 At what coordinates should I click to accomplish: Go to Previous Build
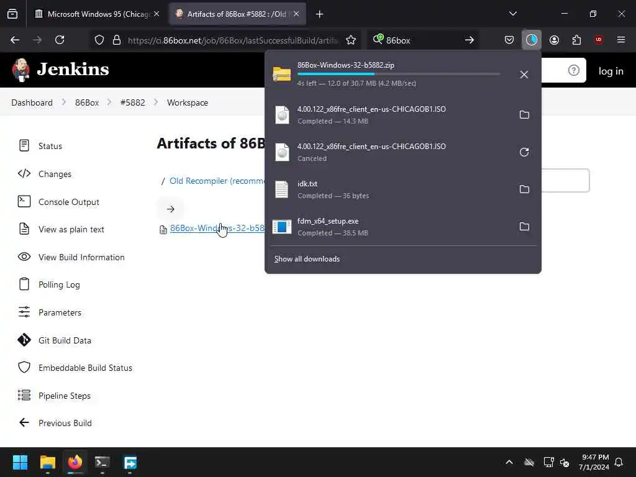pos(55,422)
